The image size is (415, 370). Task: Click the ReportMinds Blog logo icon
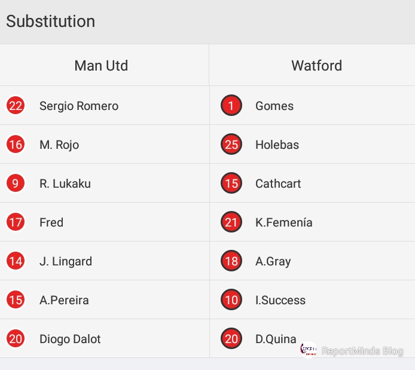[x=309, y=350]
